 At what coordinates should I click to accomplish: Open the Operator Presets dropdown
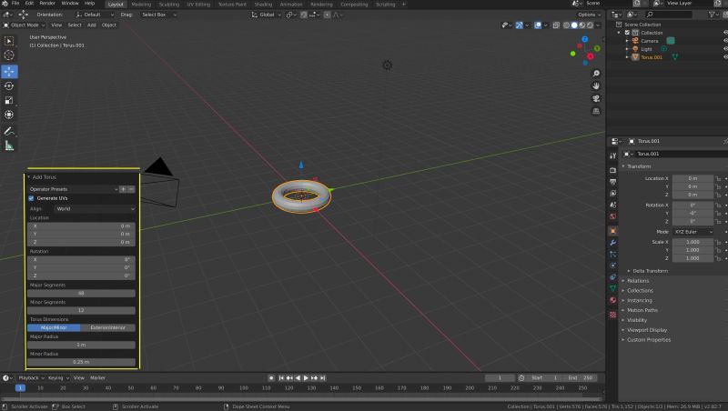(x=73, y=189)
